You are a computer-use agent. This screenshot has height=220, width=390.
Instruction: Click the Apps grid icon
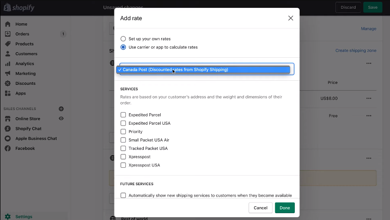(x=8, y=93)
